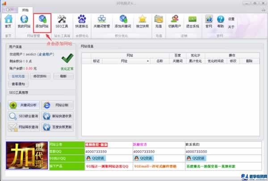The height and width of the screenshot is (181, 268).
Task: Click the 修改 column header
Action: point(233,61)
